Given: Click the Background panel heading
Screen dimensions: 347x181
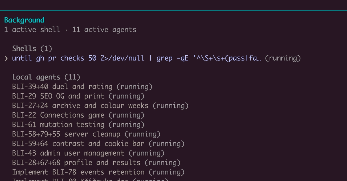Looking at the screenshot, I should [24, 20].
